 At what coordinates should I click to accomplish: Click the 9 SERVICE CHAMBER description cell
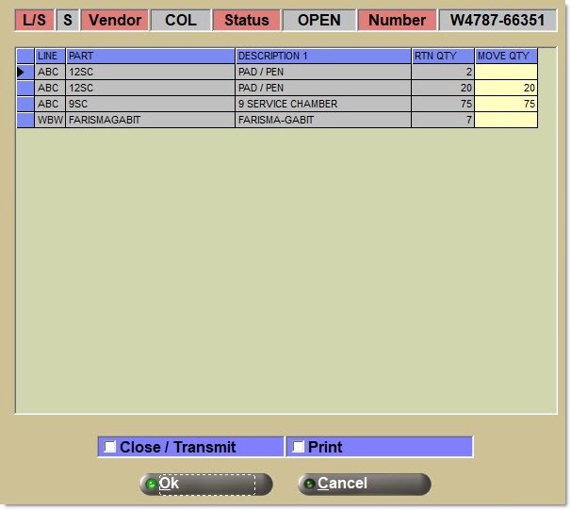(323, 104)
